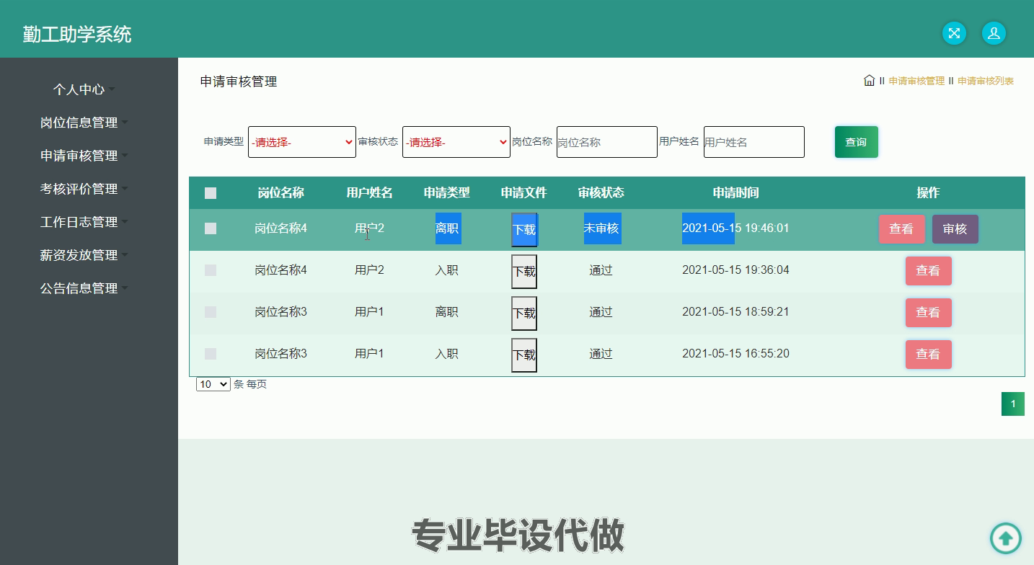Expand 考核评价管理 sidebar menu
This screenshot has width=1034, height=565.
coord(84,189)
